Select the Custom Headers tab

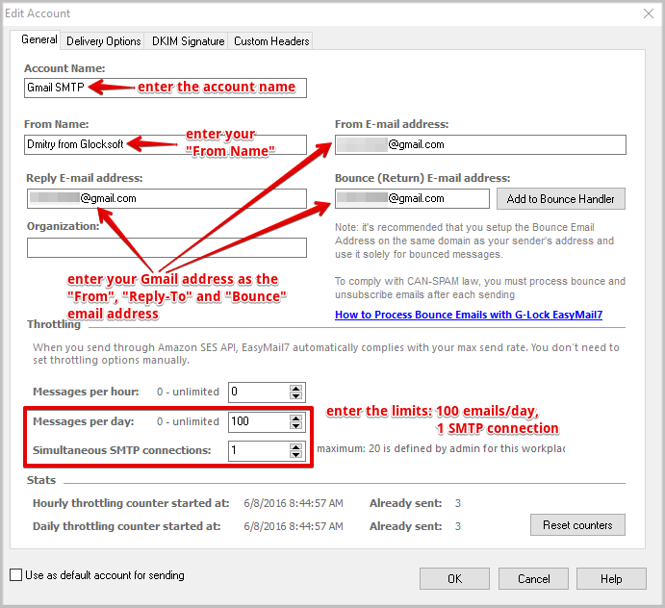[271, 41]
